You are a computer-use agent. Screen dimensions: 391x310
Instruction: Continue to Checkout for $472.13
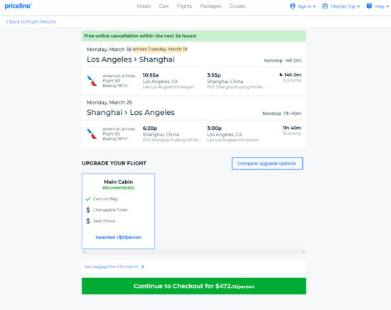point(194,286)
